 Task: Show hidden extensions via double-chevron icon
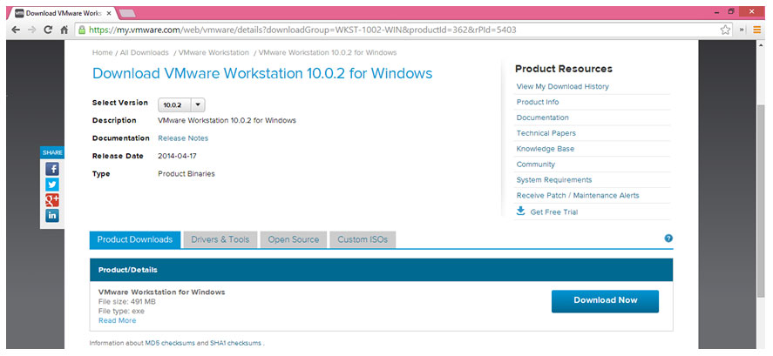click(x=742, y=30)
